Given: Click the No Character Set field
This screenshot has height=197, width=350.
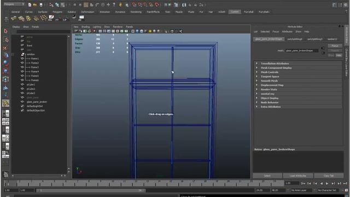Looking at the screenshot, I should click(328, 190).
